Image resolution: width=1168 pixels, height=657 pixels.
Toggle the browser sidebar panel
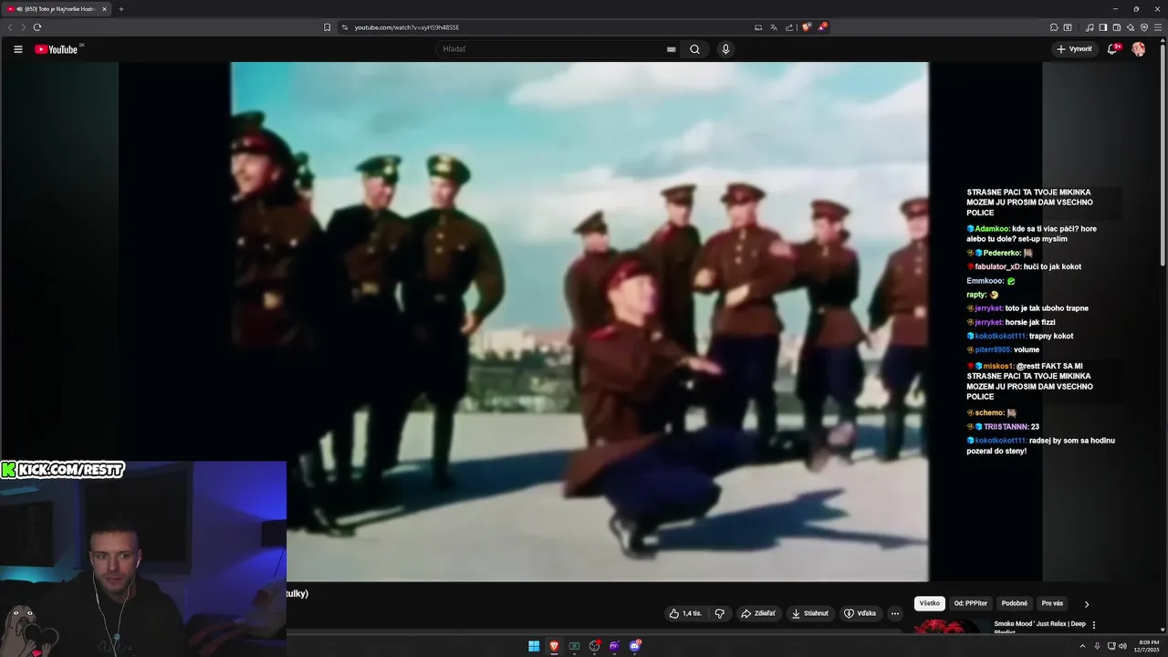(x=1102, y=27)
